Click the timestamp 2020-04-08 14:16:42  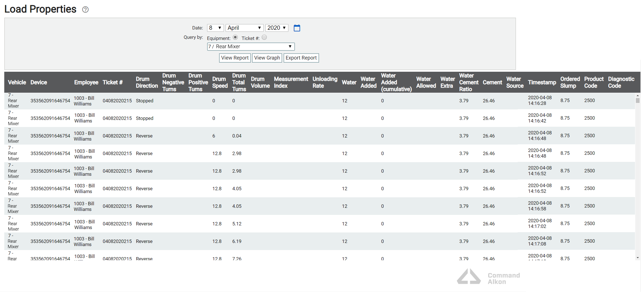tap(540, 118)
